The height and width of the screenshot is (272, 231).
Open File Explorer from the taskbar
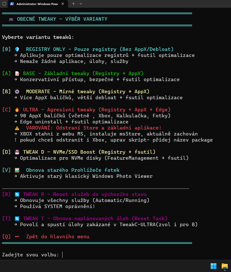[224, 266]
